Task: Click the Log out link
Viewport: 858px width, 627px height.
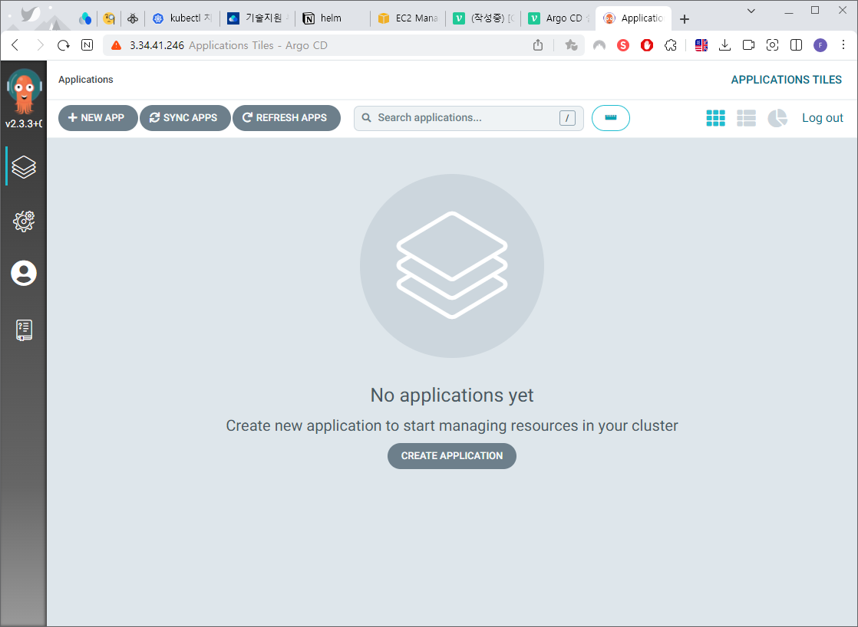Action: (x=823, y=118)
